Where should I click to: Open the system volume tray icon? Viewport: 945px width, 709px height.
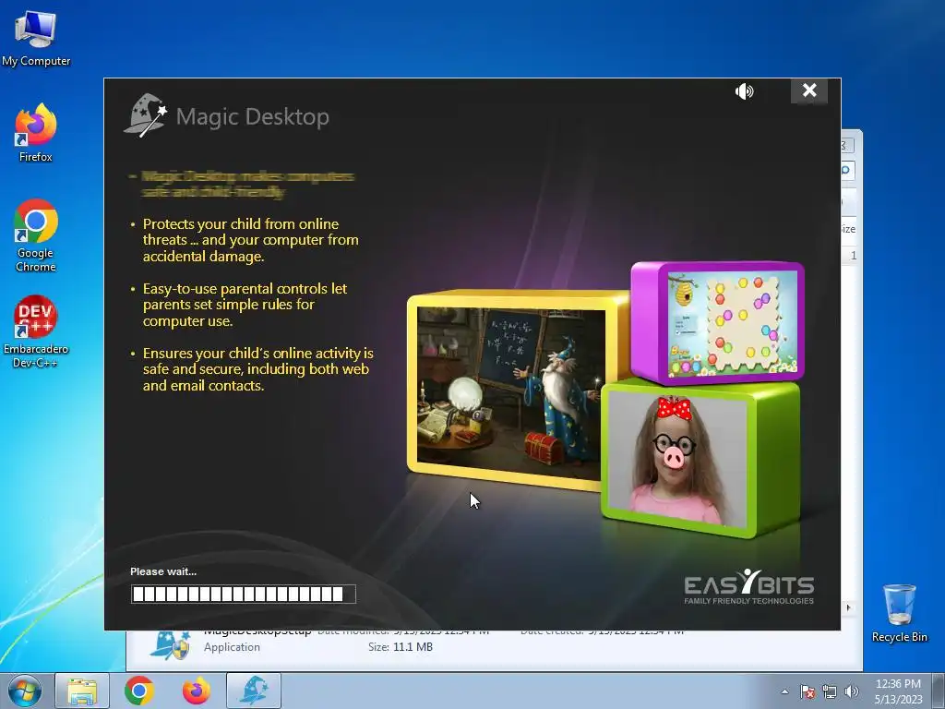coord(851,691)
